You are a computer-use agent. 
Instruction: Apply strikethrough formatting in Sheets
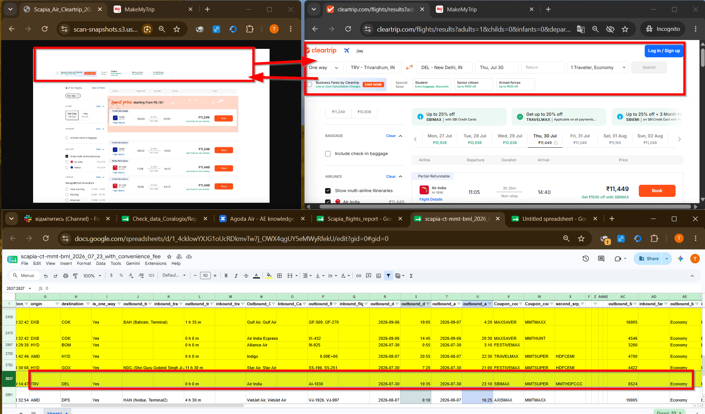[x=246, y=276]
